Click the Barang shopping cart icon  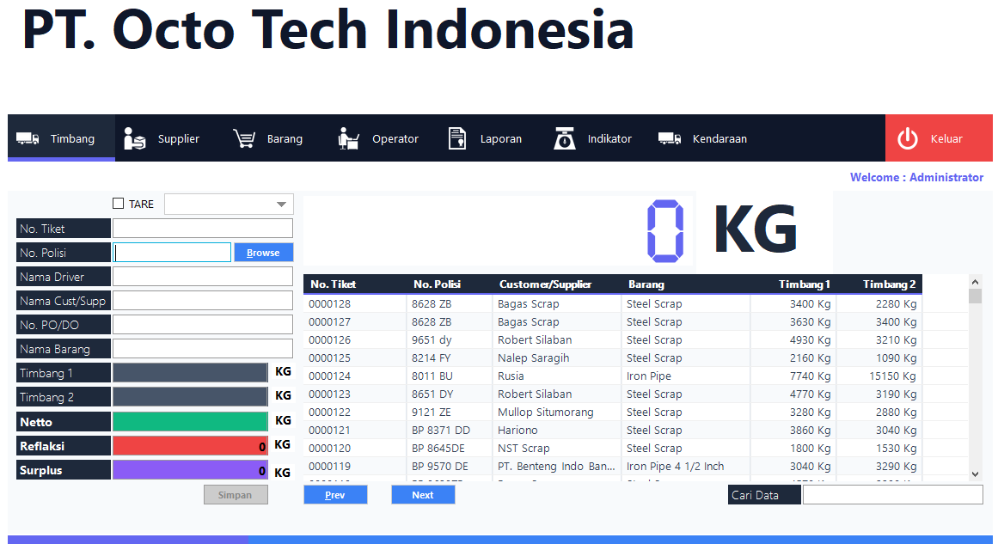pyautogui.click(x=244, y=138)
